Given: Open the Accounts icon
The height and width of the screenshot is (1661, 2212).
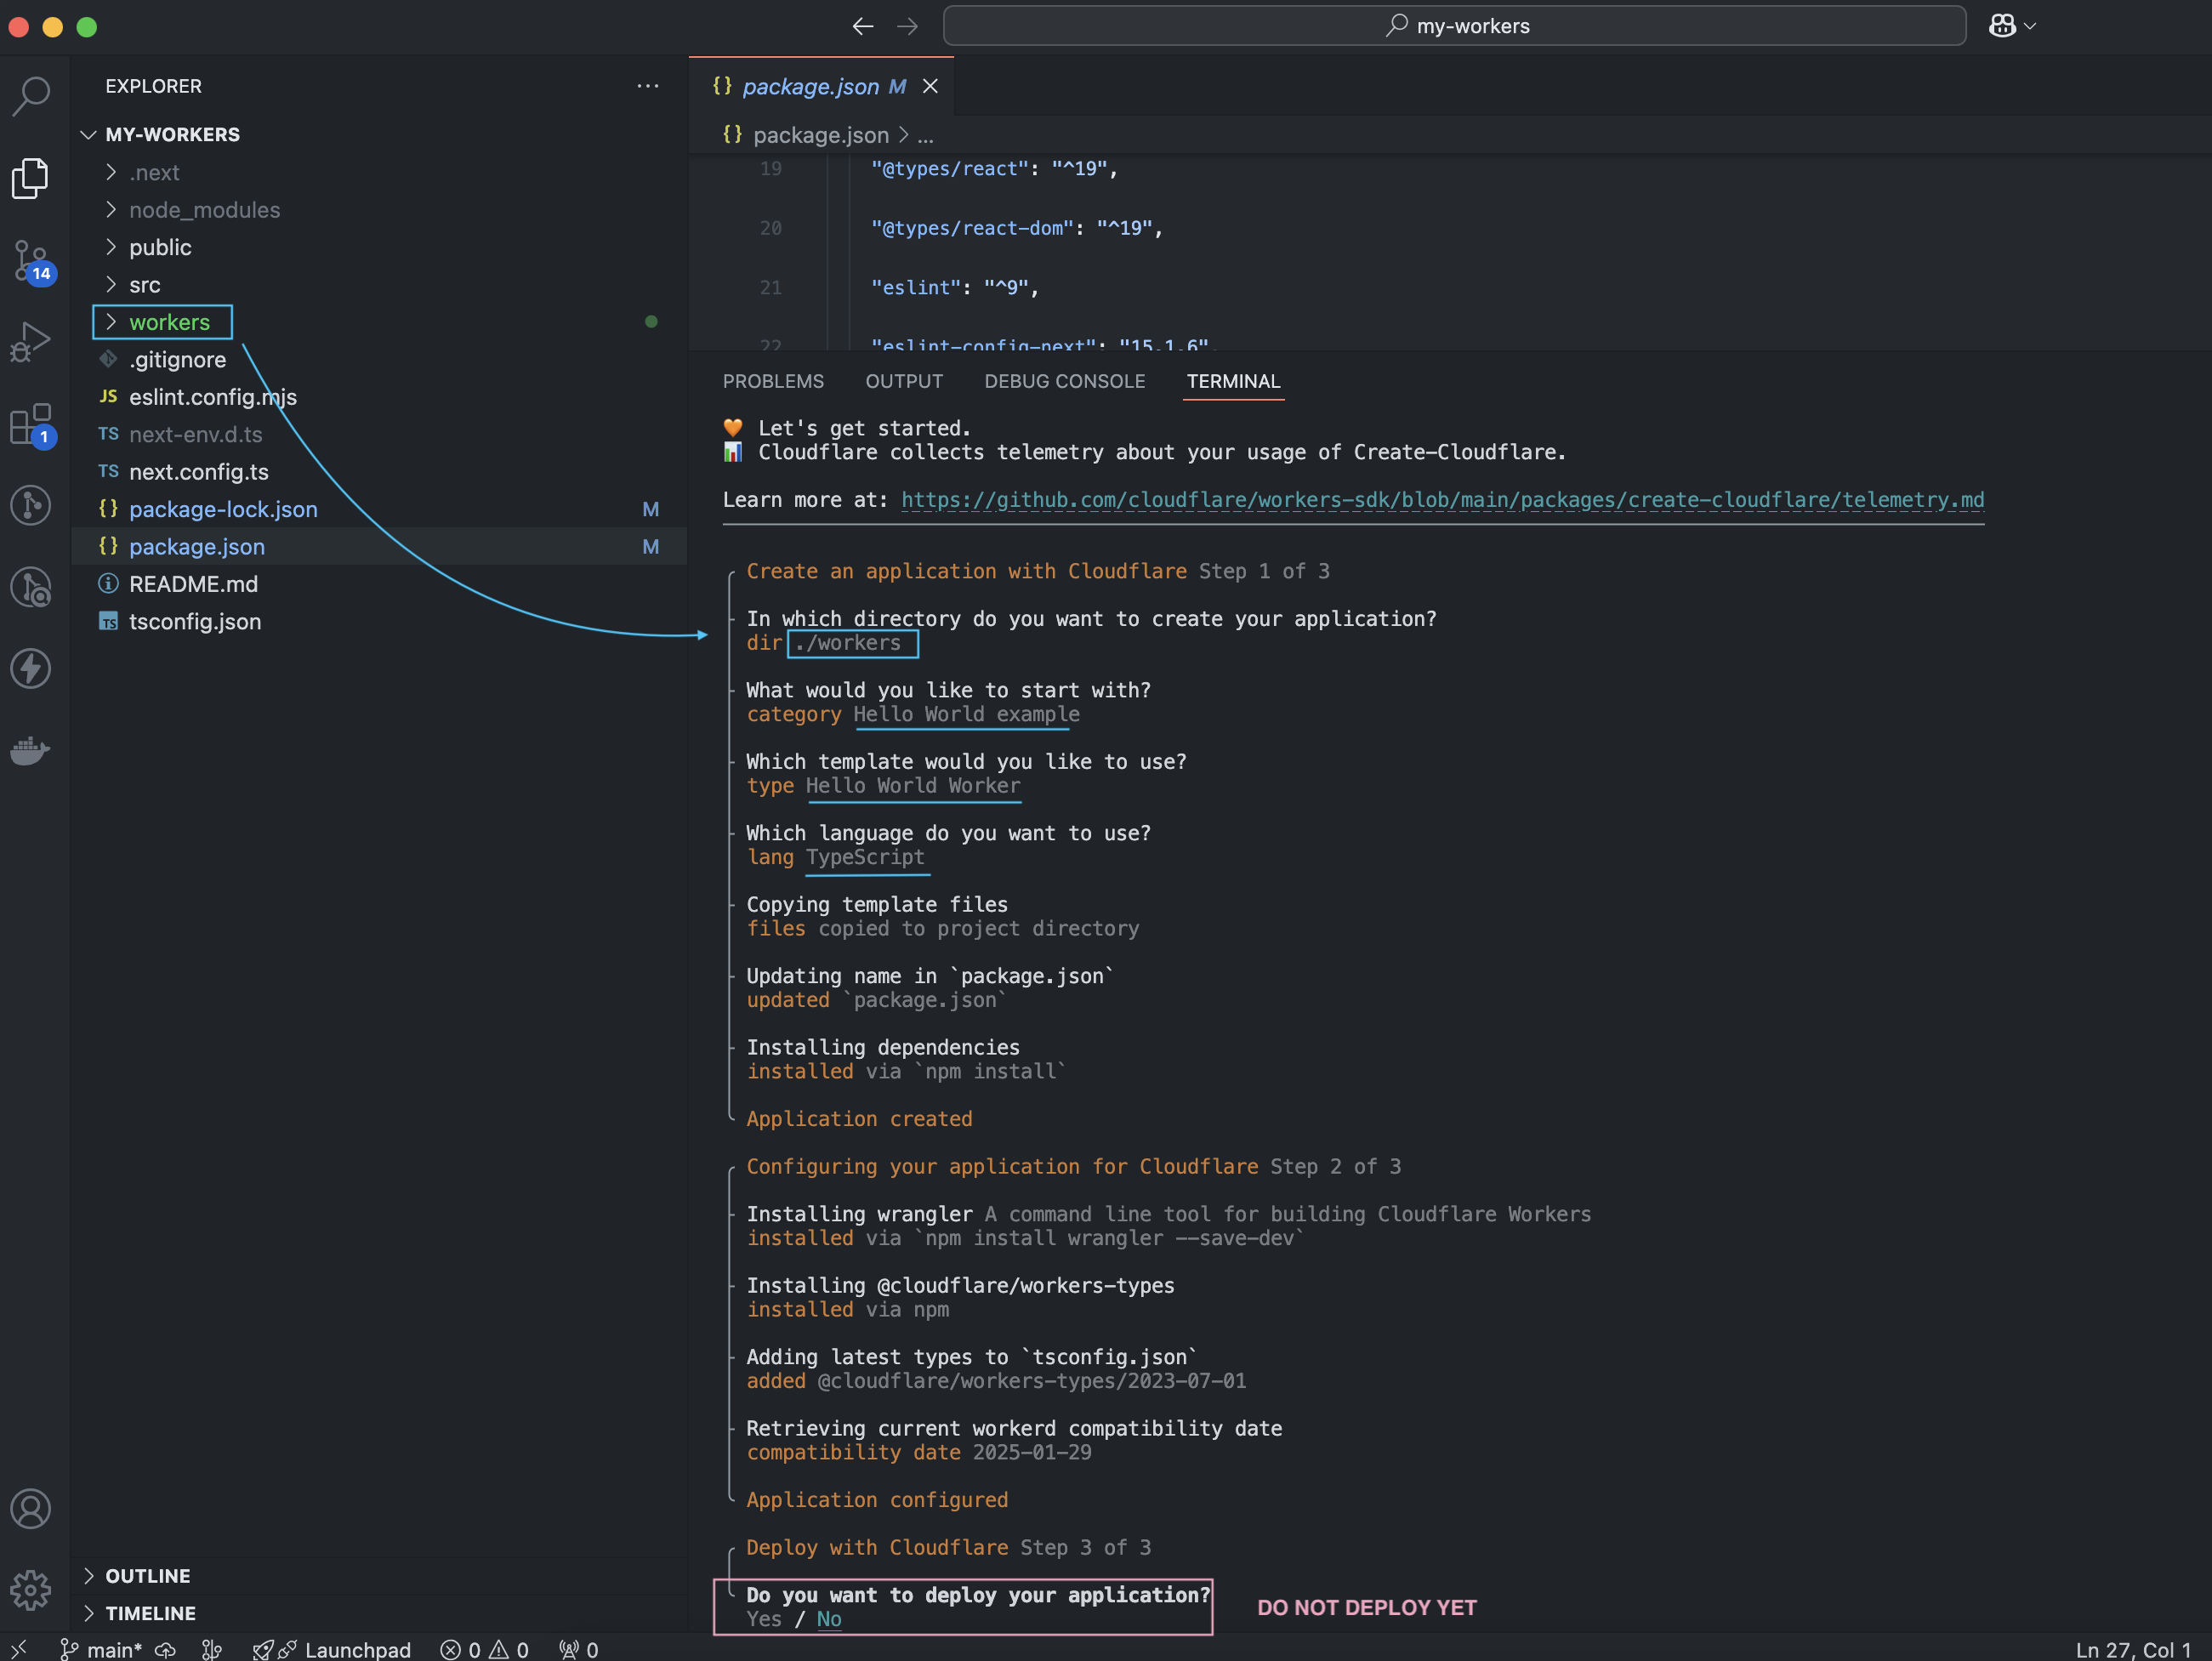Looking at the screenshot, I should 31,1508.
